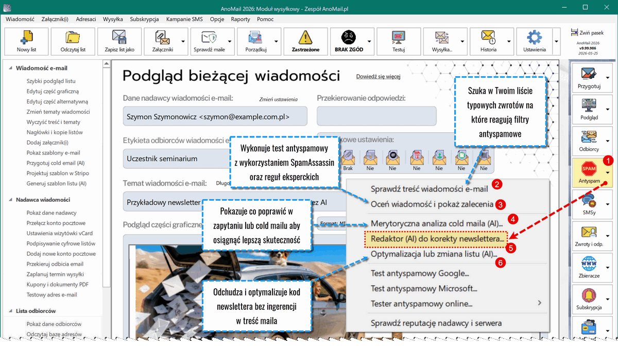
Task: Open Szybki podgląd listu in left tree
Action: [x=51, y=81]
